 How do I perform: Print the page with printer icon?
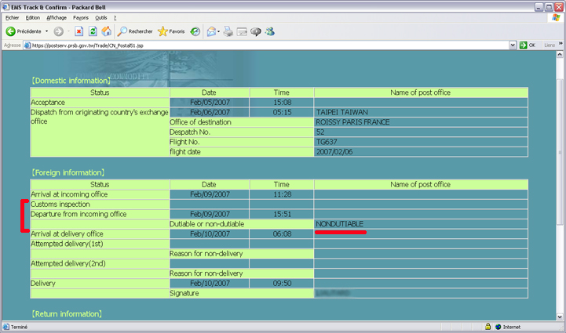[x=228, y=31]
